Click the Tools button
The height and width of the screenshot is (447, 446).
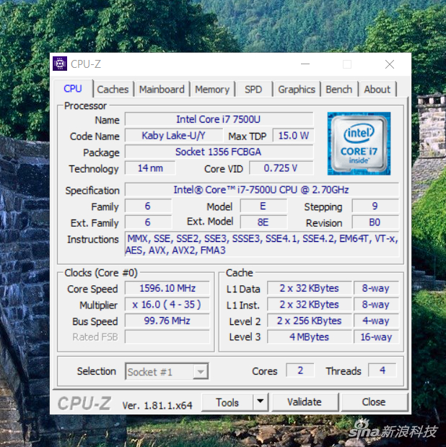click(x=227, y=402)
